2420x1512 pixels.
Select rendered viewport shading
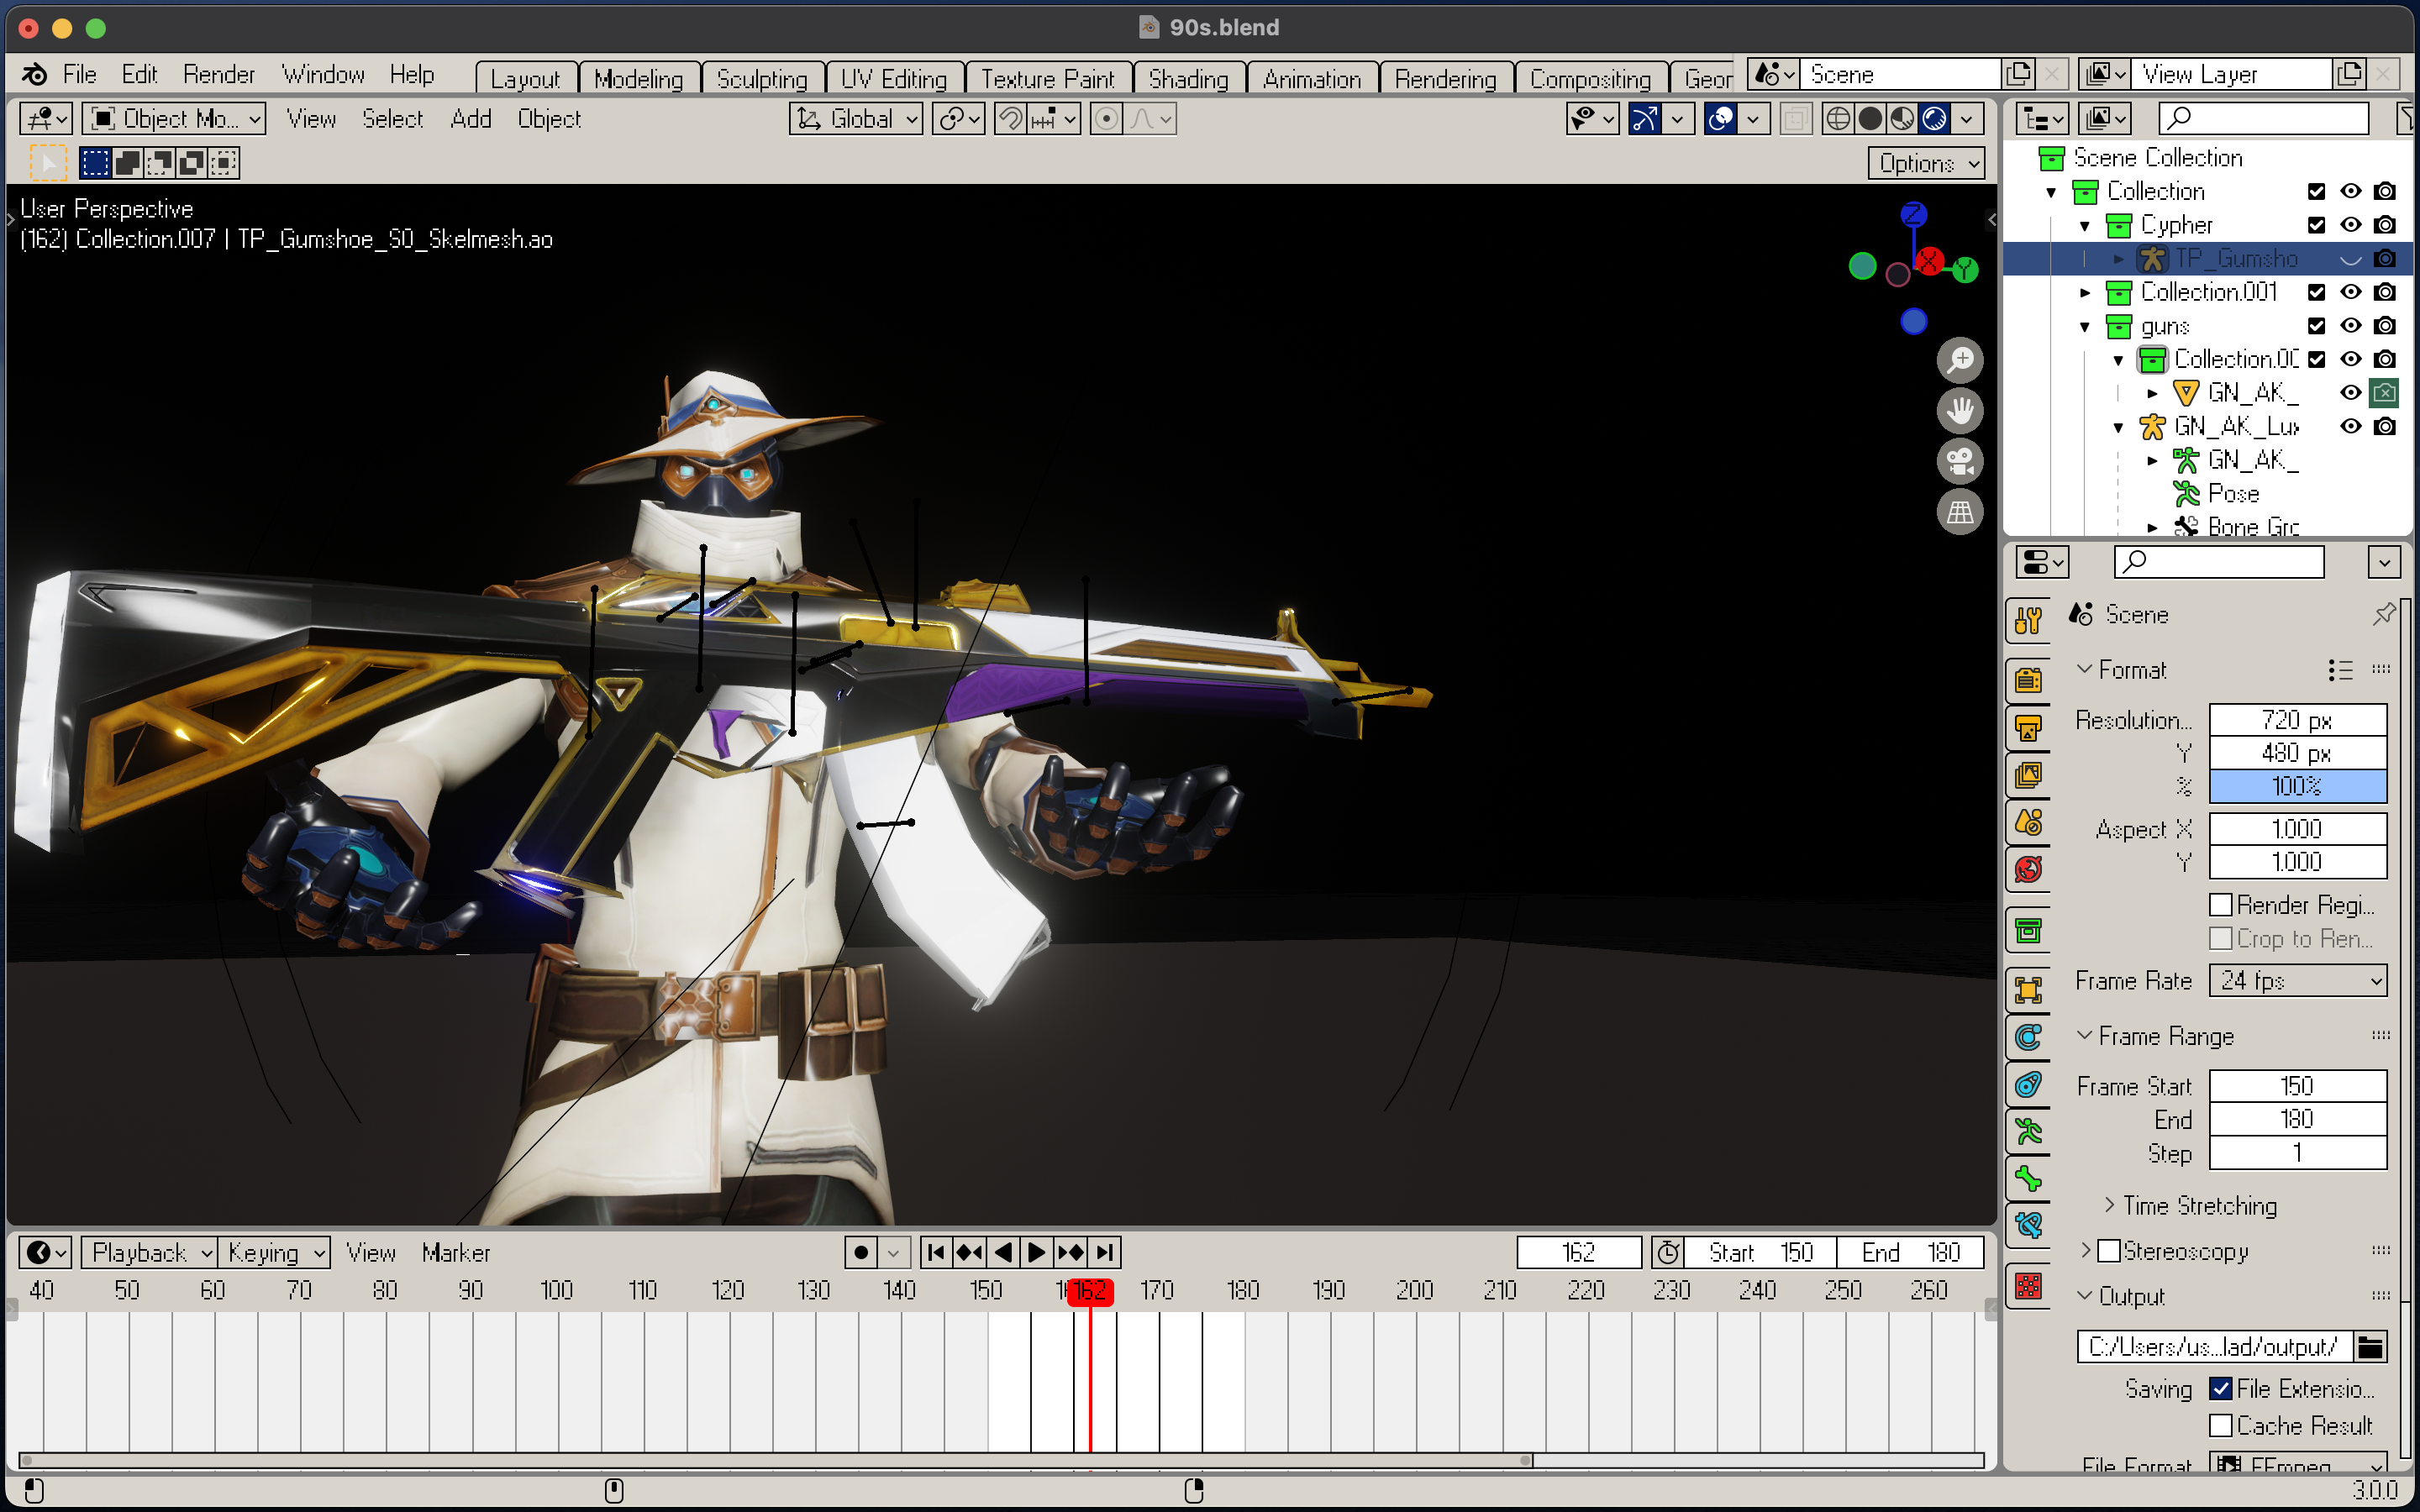tap(1934, 119)
